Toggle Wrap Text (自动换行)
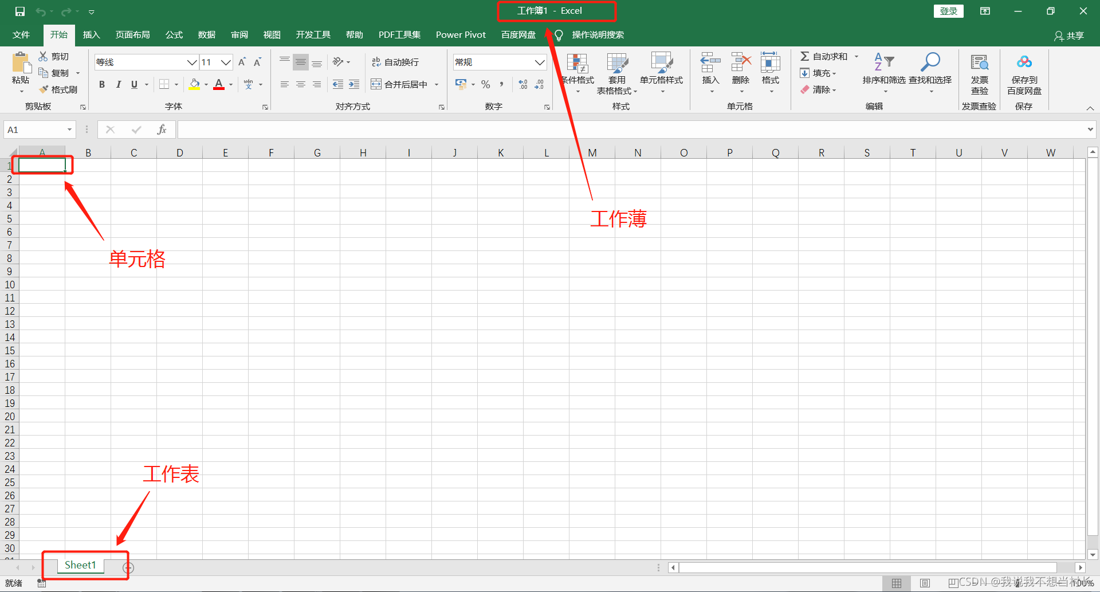The height and width of the screenshot is (592, 1100). 395,62
